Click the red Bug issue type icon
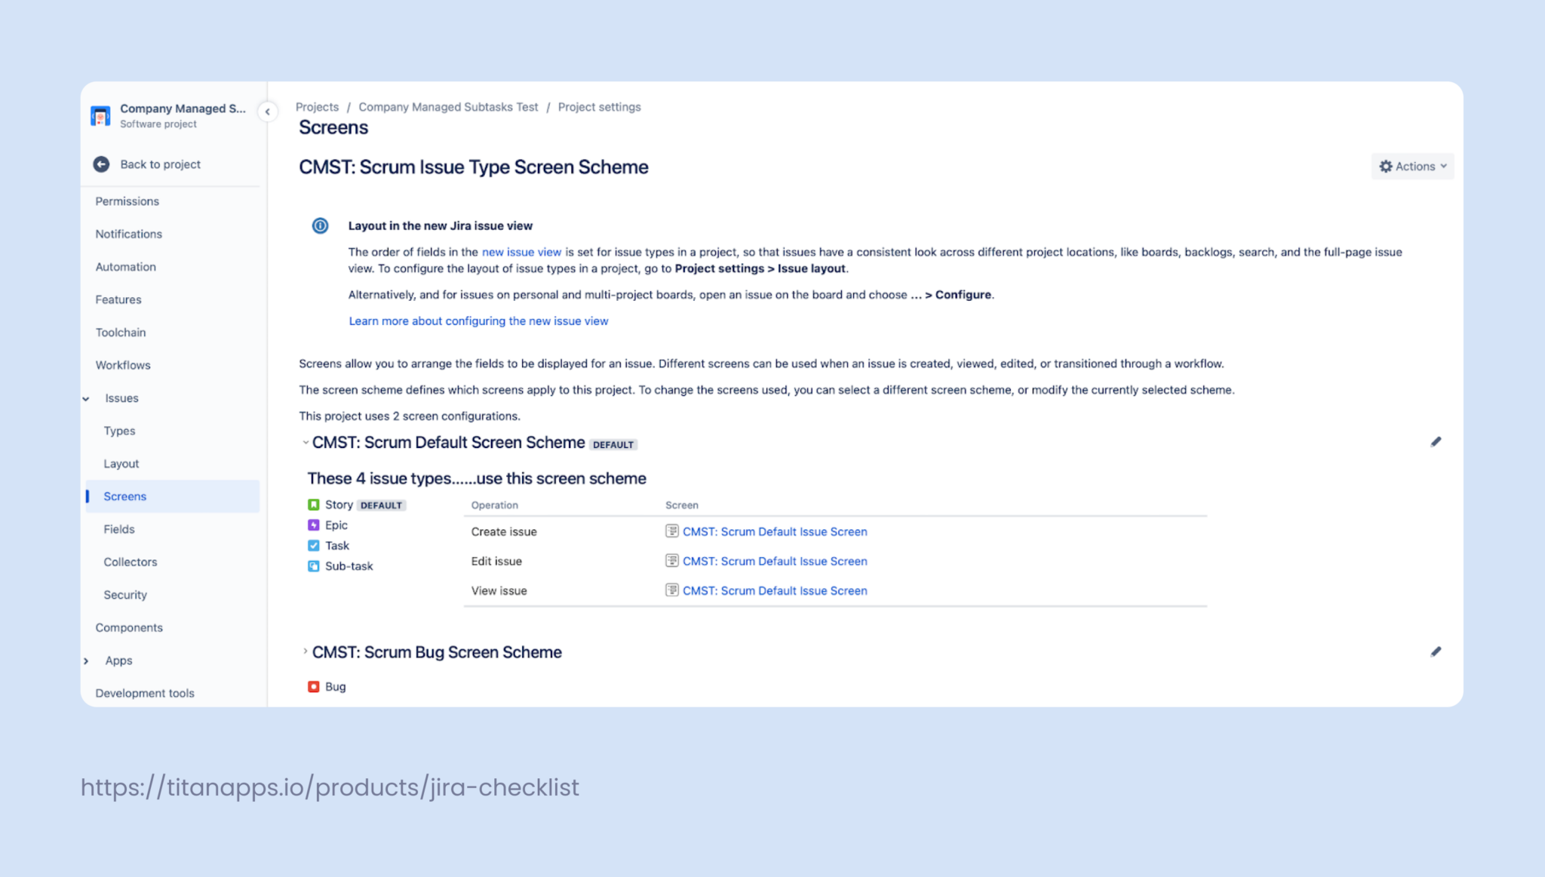Viewport: 1545px width, 877px height. coord(314,686)
